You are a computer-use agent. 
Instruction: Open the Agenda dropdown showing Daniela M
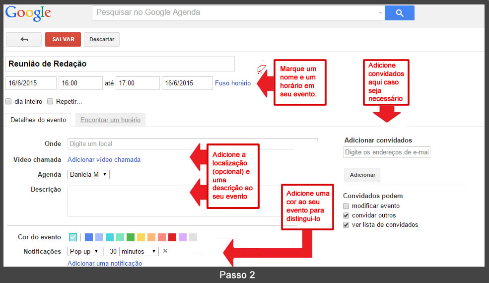click(88, 174)
